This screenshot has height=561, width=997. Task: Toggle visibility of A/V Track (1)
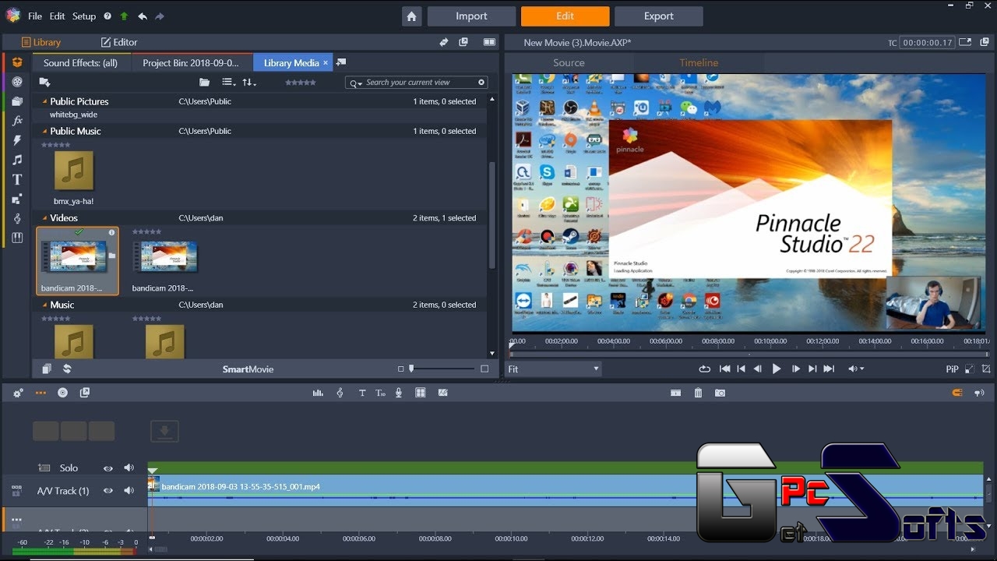tap(108, 491)
